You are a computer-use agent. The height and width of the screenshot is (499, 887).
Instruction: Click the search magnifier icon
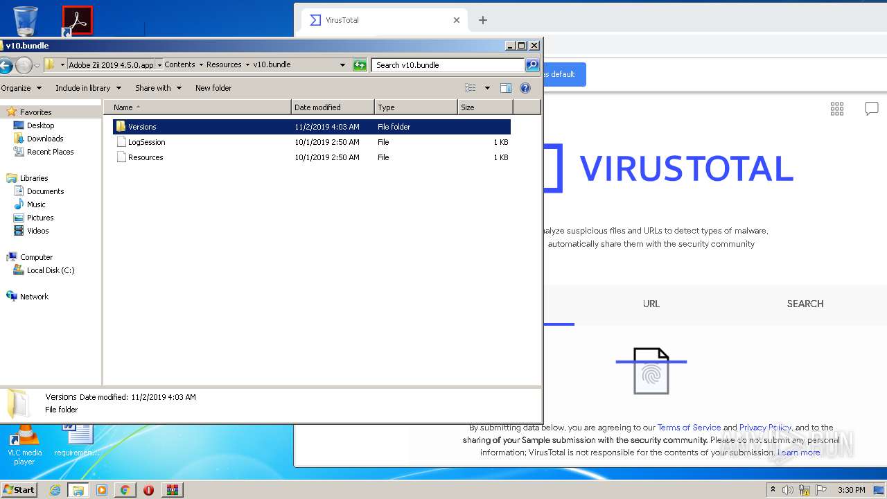pos(532,65)
